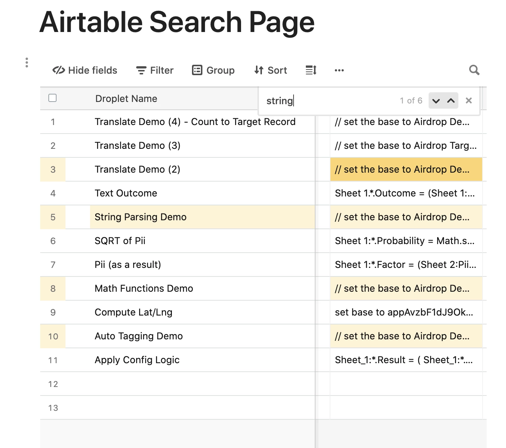This screenshot has width=506, height=448.
Task: Select the 'String Parsing Demo' cell
Action: pyautogui.click(x=202, y=217)
